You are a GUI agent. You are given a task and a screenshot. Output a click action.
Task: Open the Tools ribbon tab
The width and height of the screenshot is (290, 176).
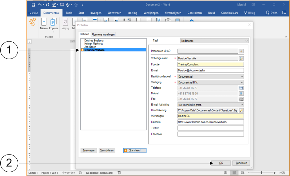69,13
